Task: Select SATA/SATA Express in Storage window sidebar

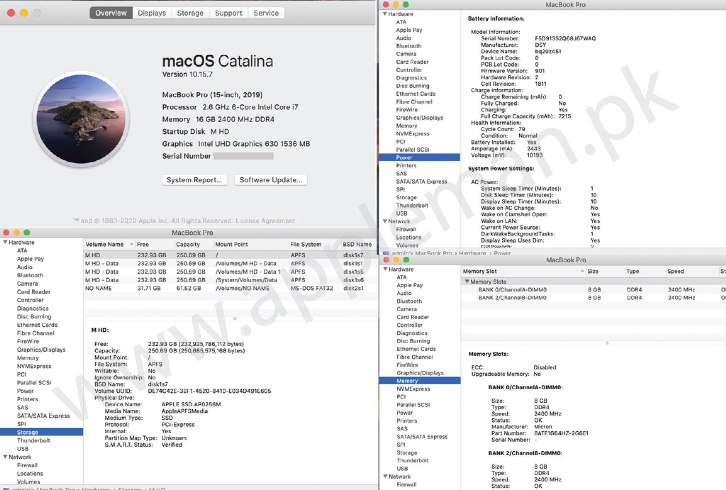Action: point(43,416)
